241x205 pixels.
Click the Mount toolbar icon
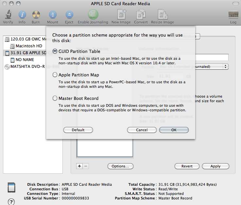tap(53, 15)
